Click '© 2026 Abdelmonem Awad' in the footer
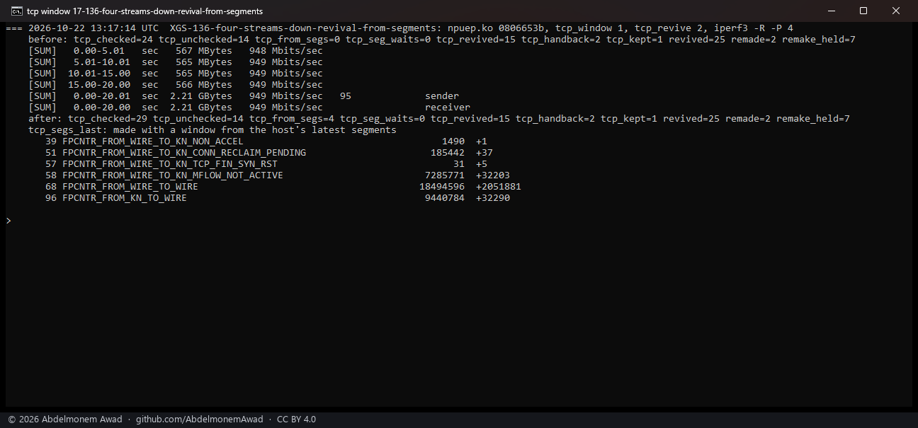Screen dimensions: 918x428 click(65, 420)
